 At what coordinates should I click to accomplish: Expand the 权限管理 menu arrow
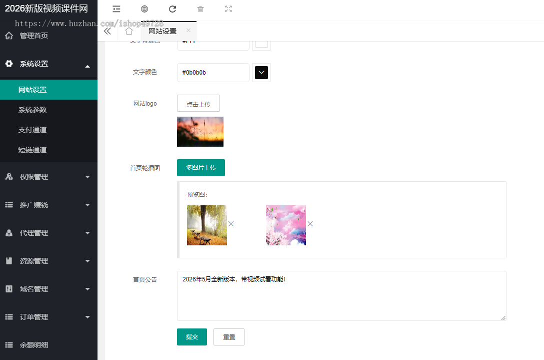pos(87,177)
